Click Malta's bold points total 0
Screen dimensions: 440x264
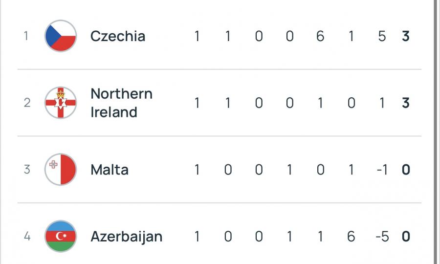click(x=405, y=170)
